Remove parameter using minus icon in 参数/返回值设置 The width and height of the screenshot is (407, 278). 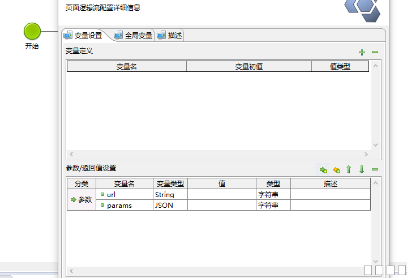(x=375, y=169)
